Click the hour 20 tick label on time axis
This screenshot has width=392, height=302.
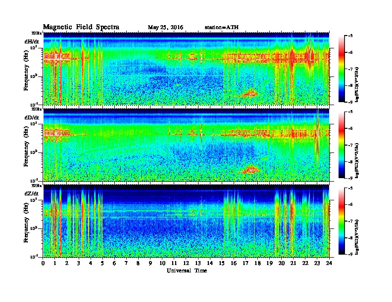point(282,263)
